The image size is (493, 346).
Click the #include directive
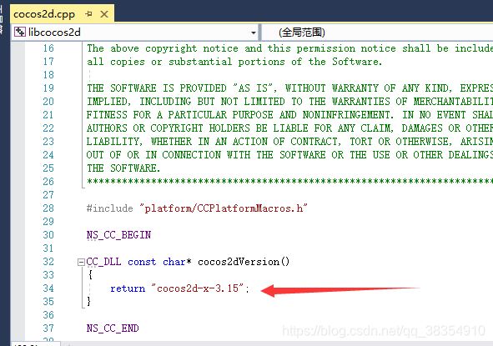tap(110, 208)
